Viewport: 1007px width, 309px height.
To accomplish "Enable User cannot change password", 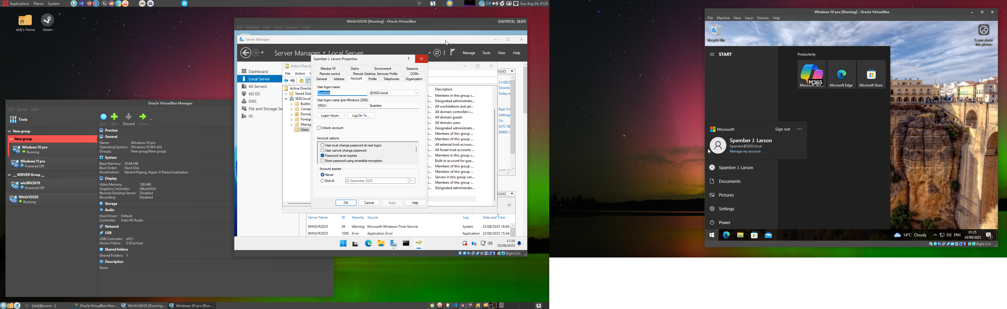I will tap(322, 150).
